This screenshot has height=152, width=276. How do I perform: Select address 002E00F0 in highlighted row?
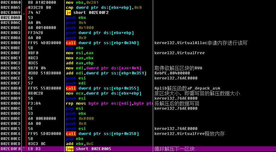point(11,149)
